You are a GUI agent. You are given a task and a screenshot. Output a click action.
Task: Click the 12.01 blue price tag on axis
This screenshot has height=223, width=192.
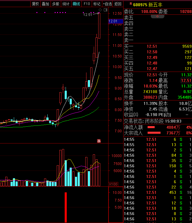113,21
